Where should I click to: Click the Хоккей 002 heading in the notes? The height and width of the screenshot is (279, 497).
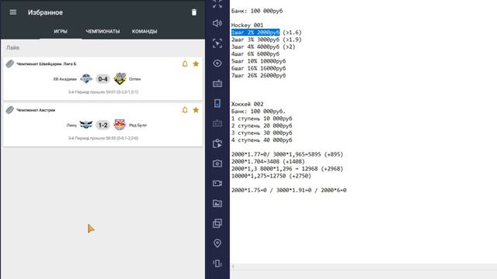coord(247,104)
